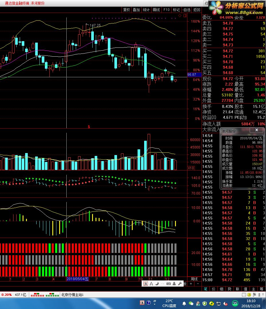Click the notification bell tray icon
Image resolution: width=266 pixels, height=309 pixels.
(184, 304)
